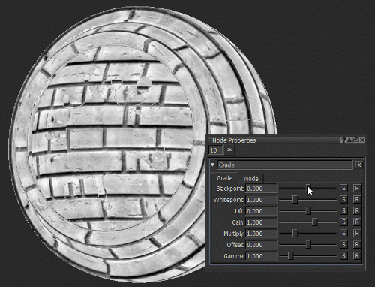Click the clear all nodes button beside 10

(229, 150)
